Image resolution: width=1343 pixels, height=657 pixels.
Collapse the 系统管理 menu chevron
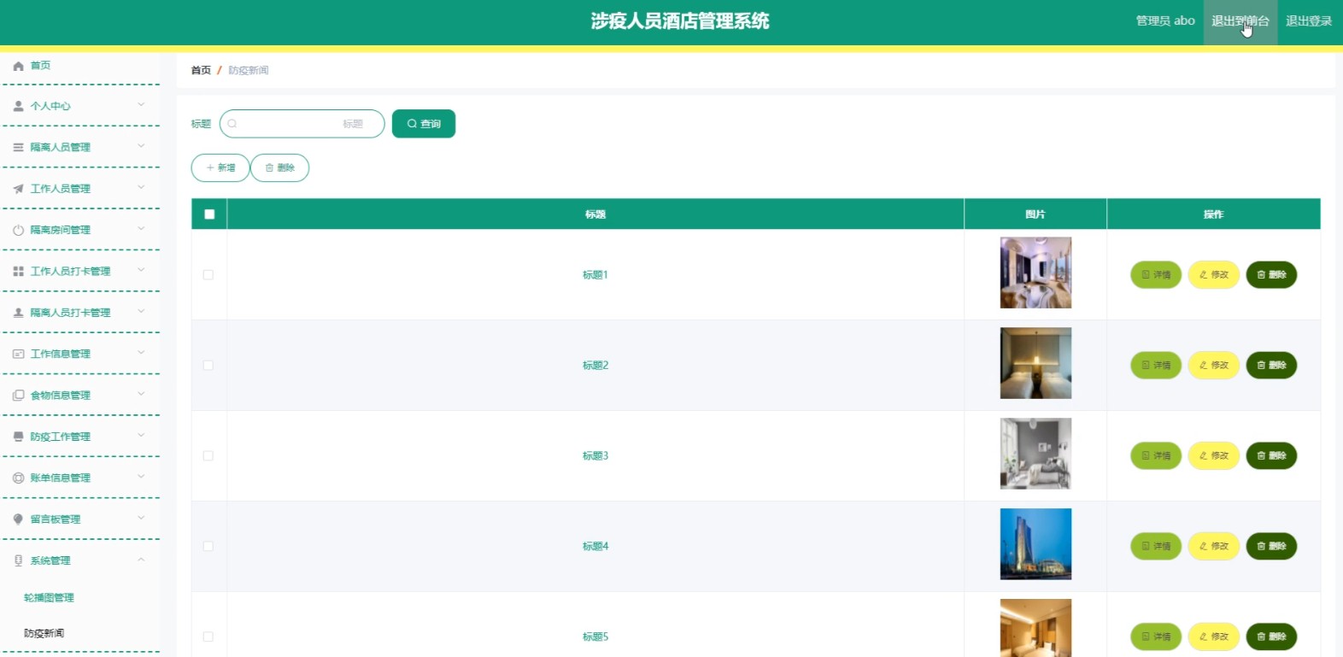141,560
